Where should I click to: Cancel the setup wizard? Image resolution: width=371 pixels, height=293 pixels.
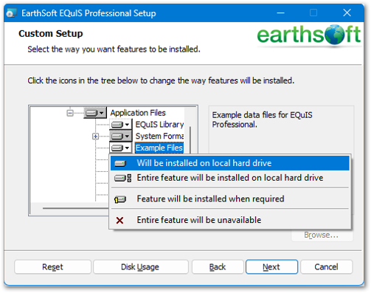pos(326,267)
